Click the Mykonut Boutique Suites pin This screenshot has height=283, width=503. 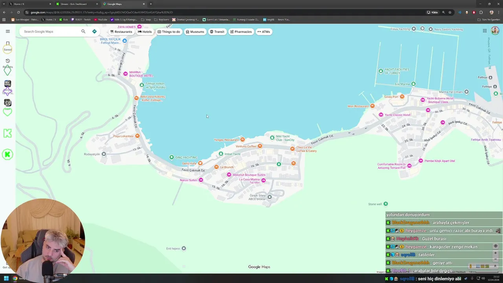[x=229, y=175]
